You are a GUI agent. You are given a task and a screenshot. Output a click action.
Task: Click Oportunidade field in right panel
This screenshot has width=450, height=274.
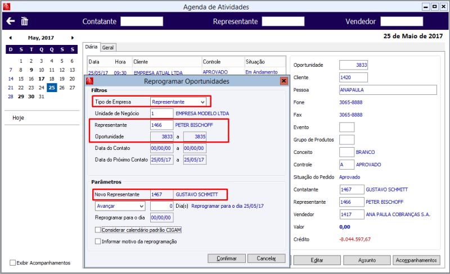(353, 65)
